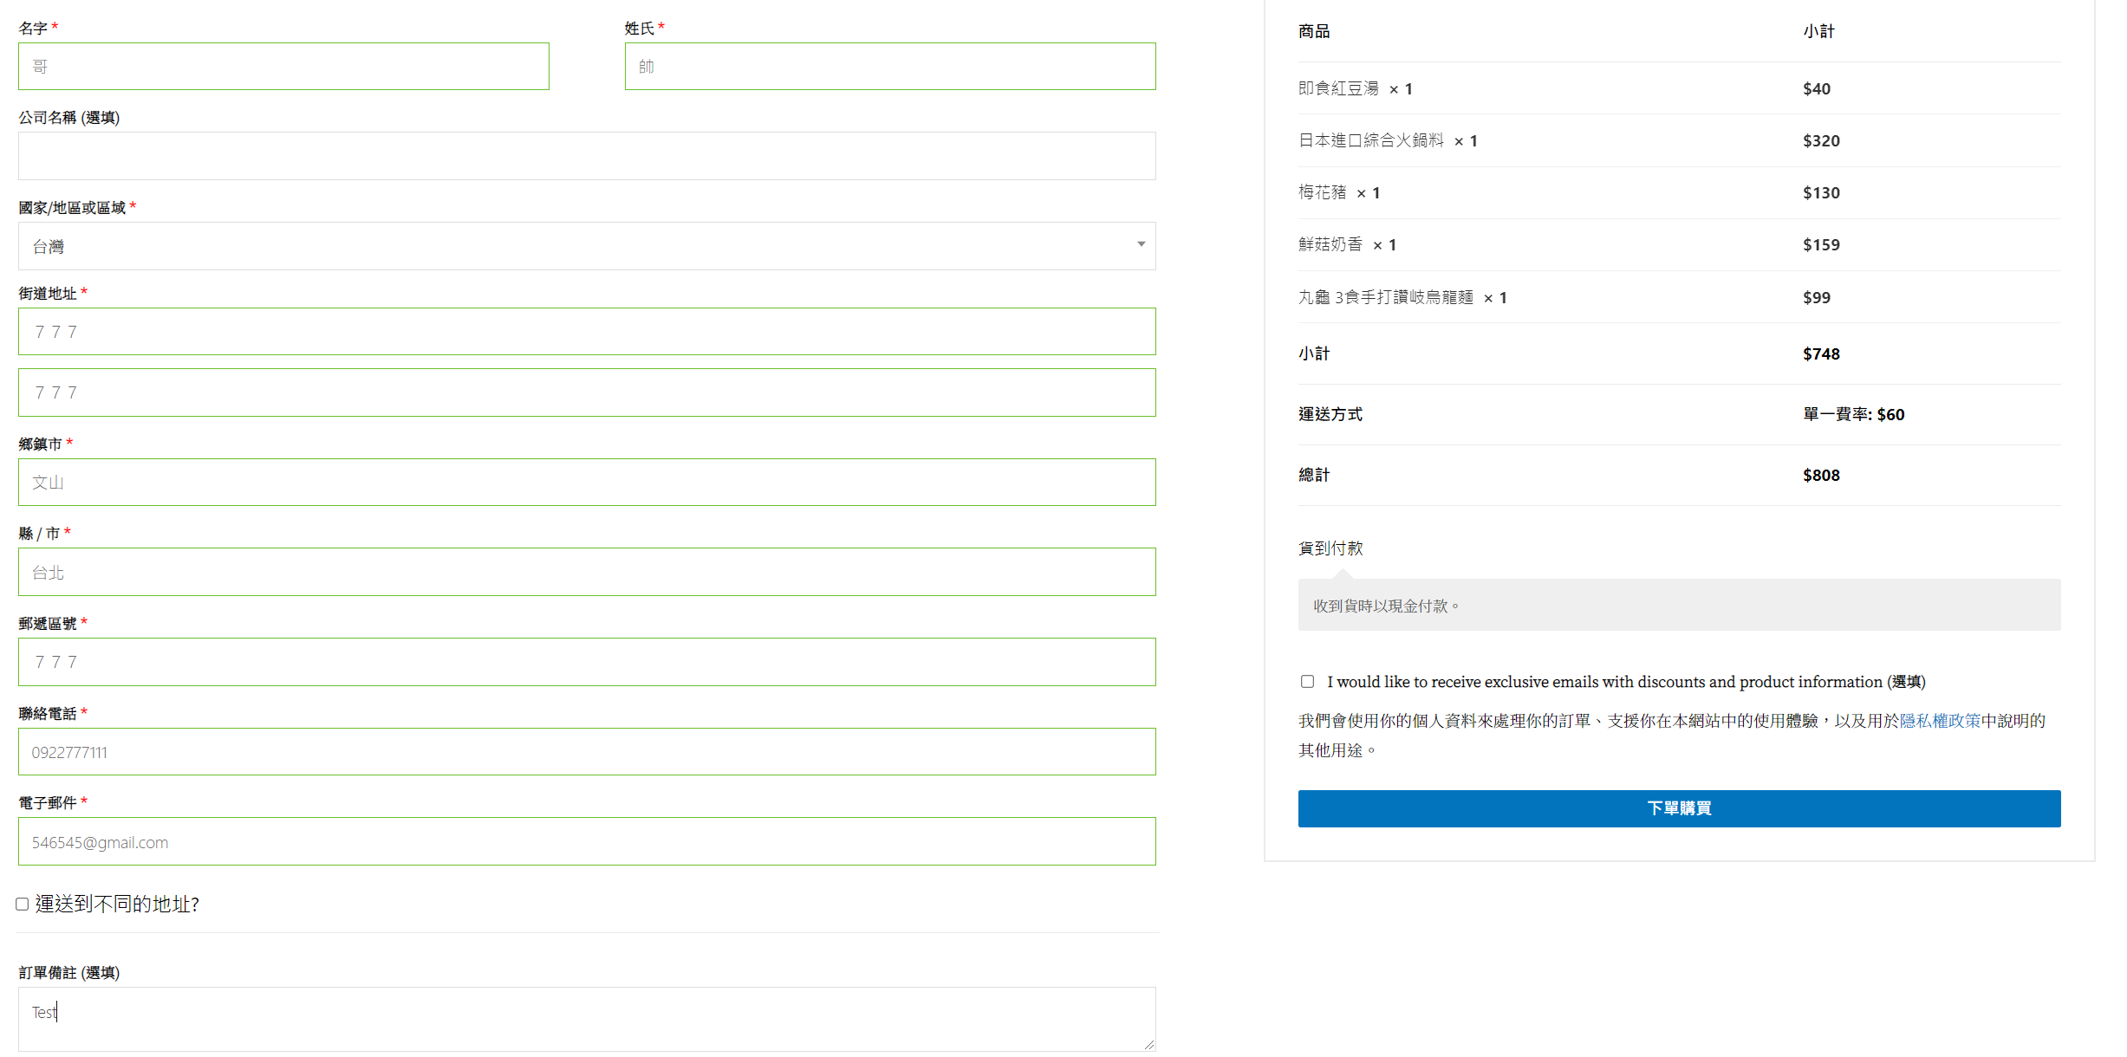Focus the 鄉鎮市 town field containing 文山
This screenshot has height=1057, width=2127.
coord(587,483)
